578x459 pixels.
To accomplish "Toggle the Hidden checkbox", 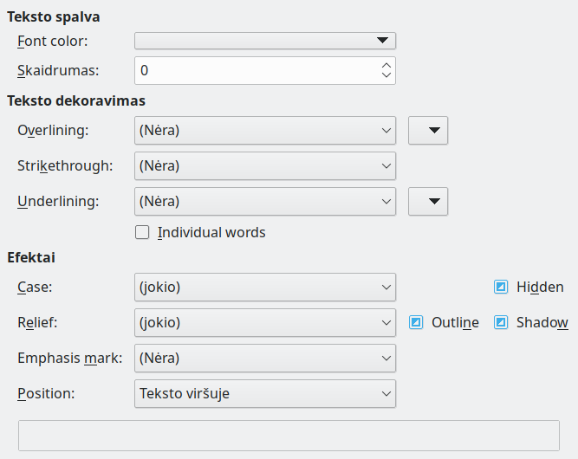I will coord(501,287).
